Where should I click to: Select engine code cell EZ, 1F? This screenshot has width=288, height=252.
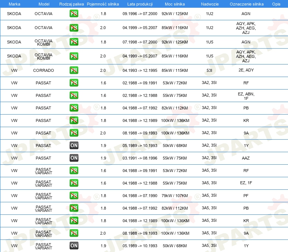click(x=246, y=183)
